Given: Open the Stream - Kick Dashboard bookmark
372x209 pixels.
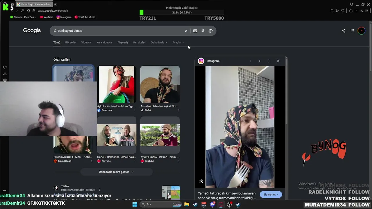Looking at the screenshot, I should coord(23,17).
